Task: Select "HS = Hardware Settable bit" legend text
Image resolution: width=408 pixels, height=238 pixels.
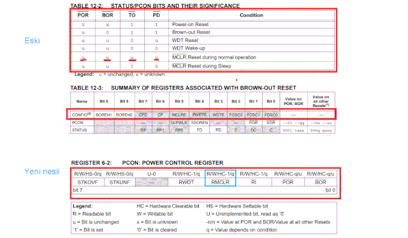Action: click(237, 206)
